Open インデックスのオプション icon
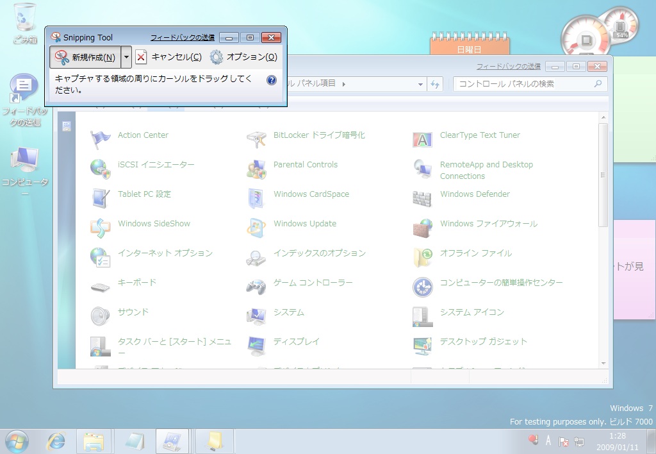 pyautogui.click(x=256, y=257)
